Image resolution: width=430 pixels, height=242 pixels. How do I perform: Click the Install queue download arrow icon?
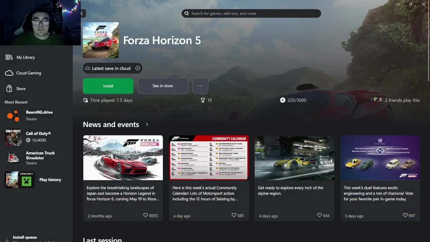coord(7,239)
